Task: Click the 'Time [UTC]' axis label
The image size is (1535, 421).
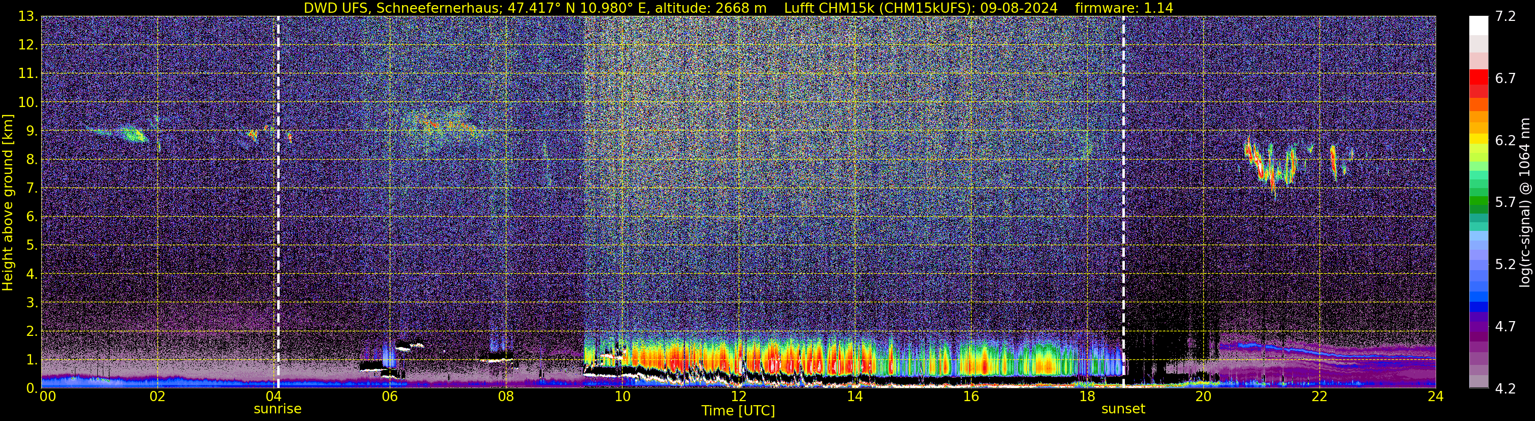Action: (738, 410)
